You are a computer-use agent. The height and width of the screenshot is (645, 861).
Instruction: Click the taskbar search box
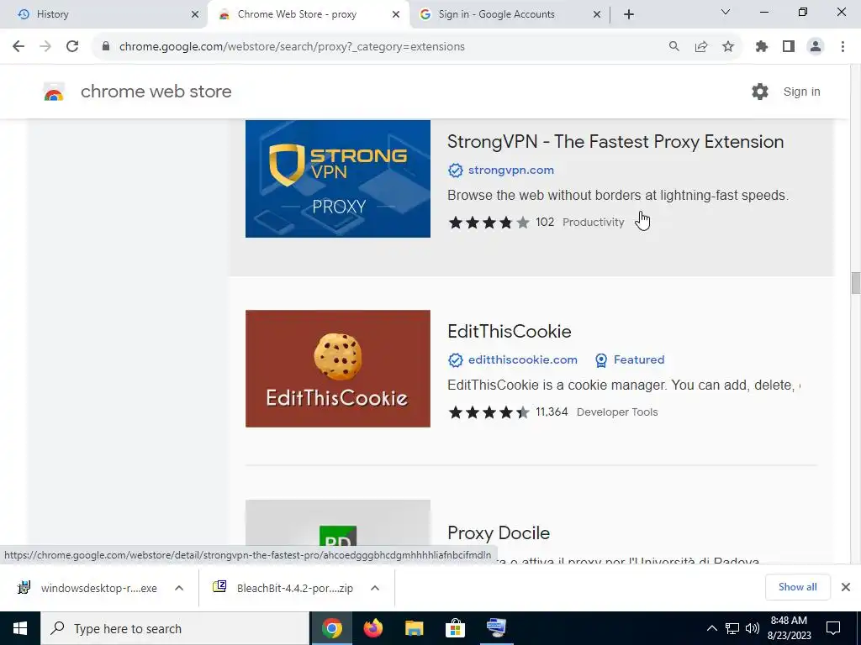[175, 628]
